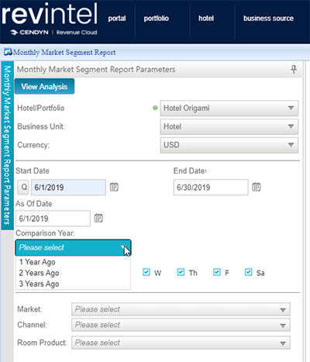Screen dimensions: 310x362
Task: Select the vertical Monthly Market Segment Report Parameters tab
Action: pyautogui.click(x=7, y=146)
